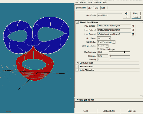The width and height of the screenshot is (143, 114).
Task: Click the Input Surface 3 connection icon
Action: click(x=133, y=34)
